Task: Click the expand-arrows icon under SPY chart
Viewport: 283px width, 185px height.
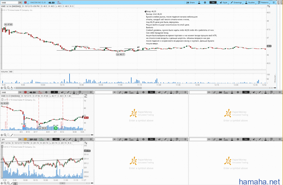Action: point(92,183)
